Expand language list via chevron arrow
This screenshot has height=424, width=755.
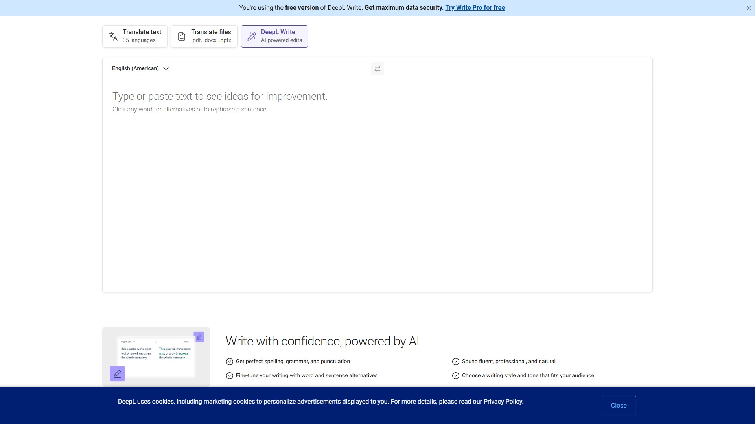[x=166, y=69]
